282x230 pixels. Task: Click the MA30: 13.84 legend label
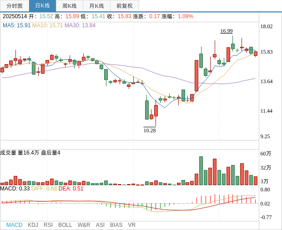80,25
